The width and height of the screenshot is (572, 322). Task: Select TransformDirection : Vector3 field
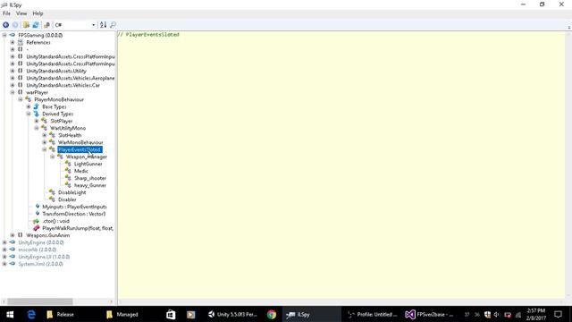pyautogui.click(x=74, y=214)
